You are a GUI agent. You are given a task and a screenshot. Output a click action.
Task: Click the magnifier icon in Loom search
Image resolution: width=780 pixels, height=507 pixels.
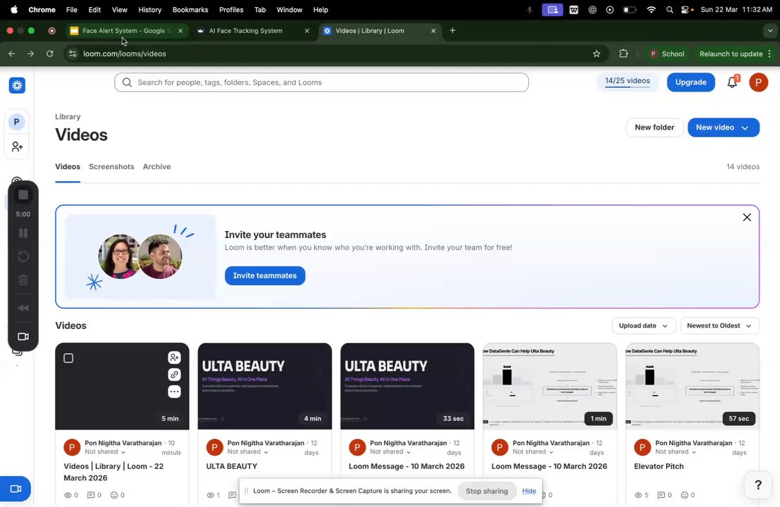127,82
